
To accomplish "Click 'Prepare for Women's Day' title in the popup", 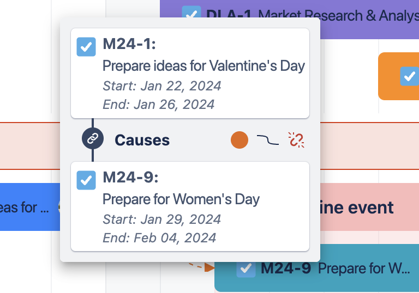I will 181,199.
